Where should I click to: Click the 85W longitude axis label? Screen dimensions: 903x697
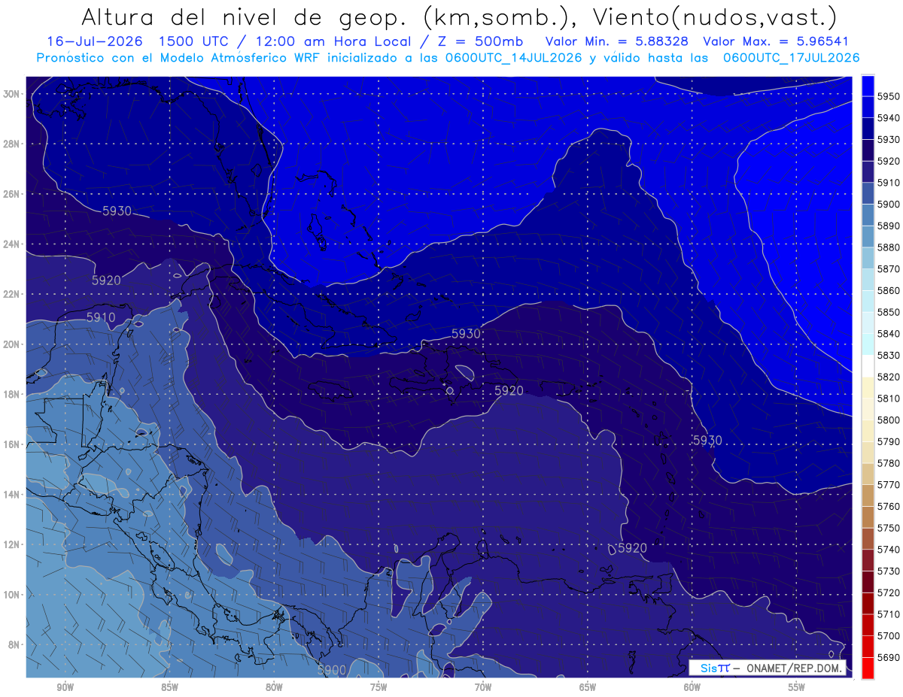tap(169, 687)
